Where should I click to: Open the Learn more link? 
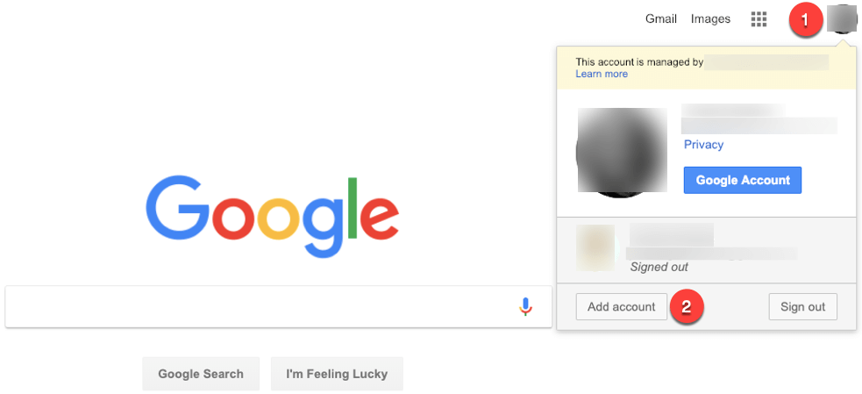pyautogui.click(x=602, y=74)
